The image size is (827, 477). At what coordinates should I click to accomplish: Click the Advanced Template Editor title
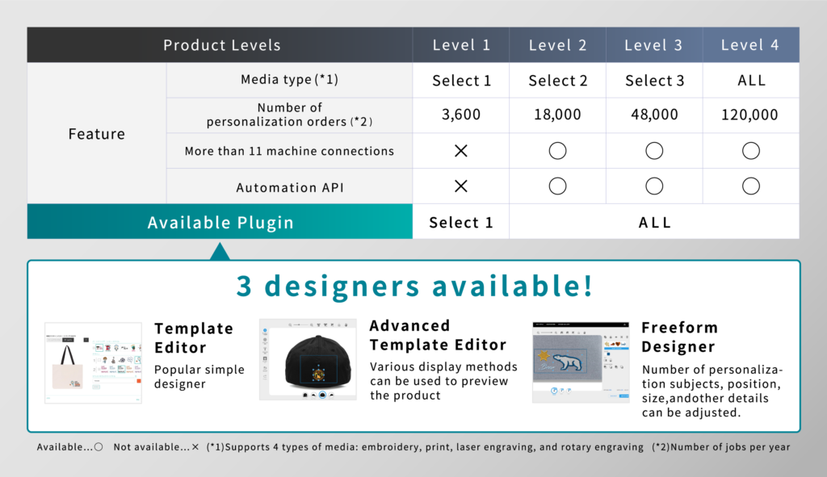point(438,335)
